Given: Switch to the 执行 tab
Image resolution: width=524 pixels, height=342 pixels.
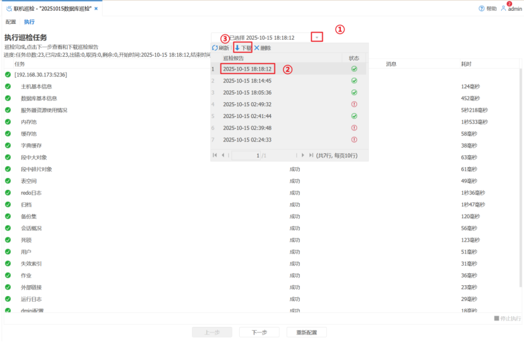Looking at the screenshot, I should point(29,22).
